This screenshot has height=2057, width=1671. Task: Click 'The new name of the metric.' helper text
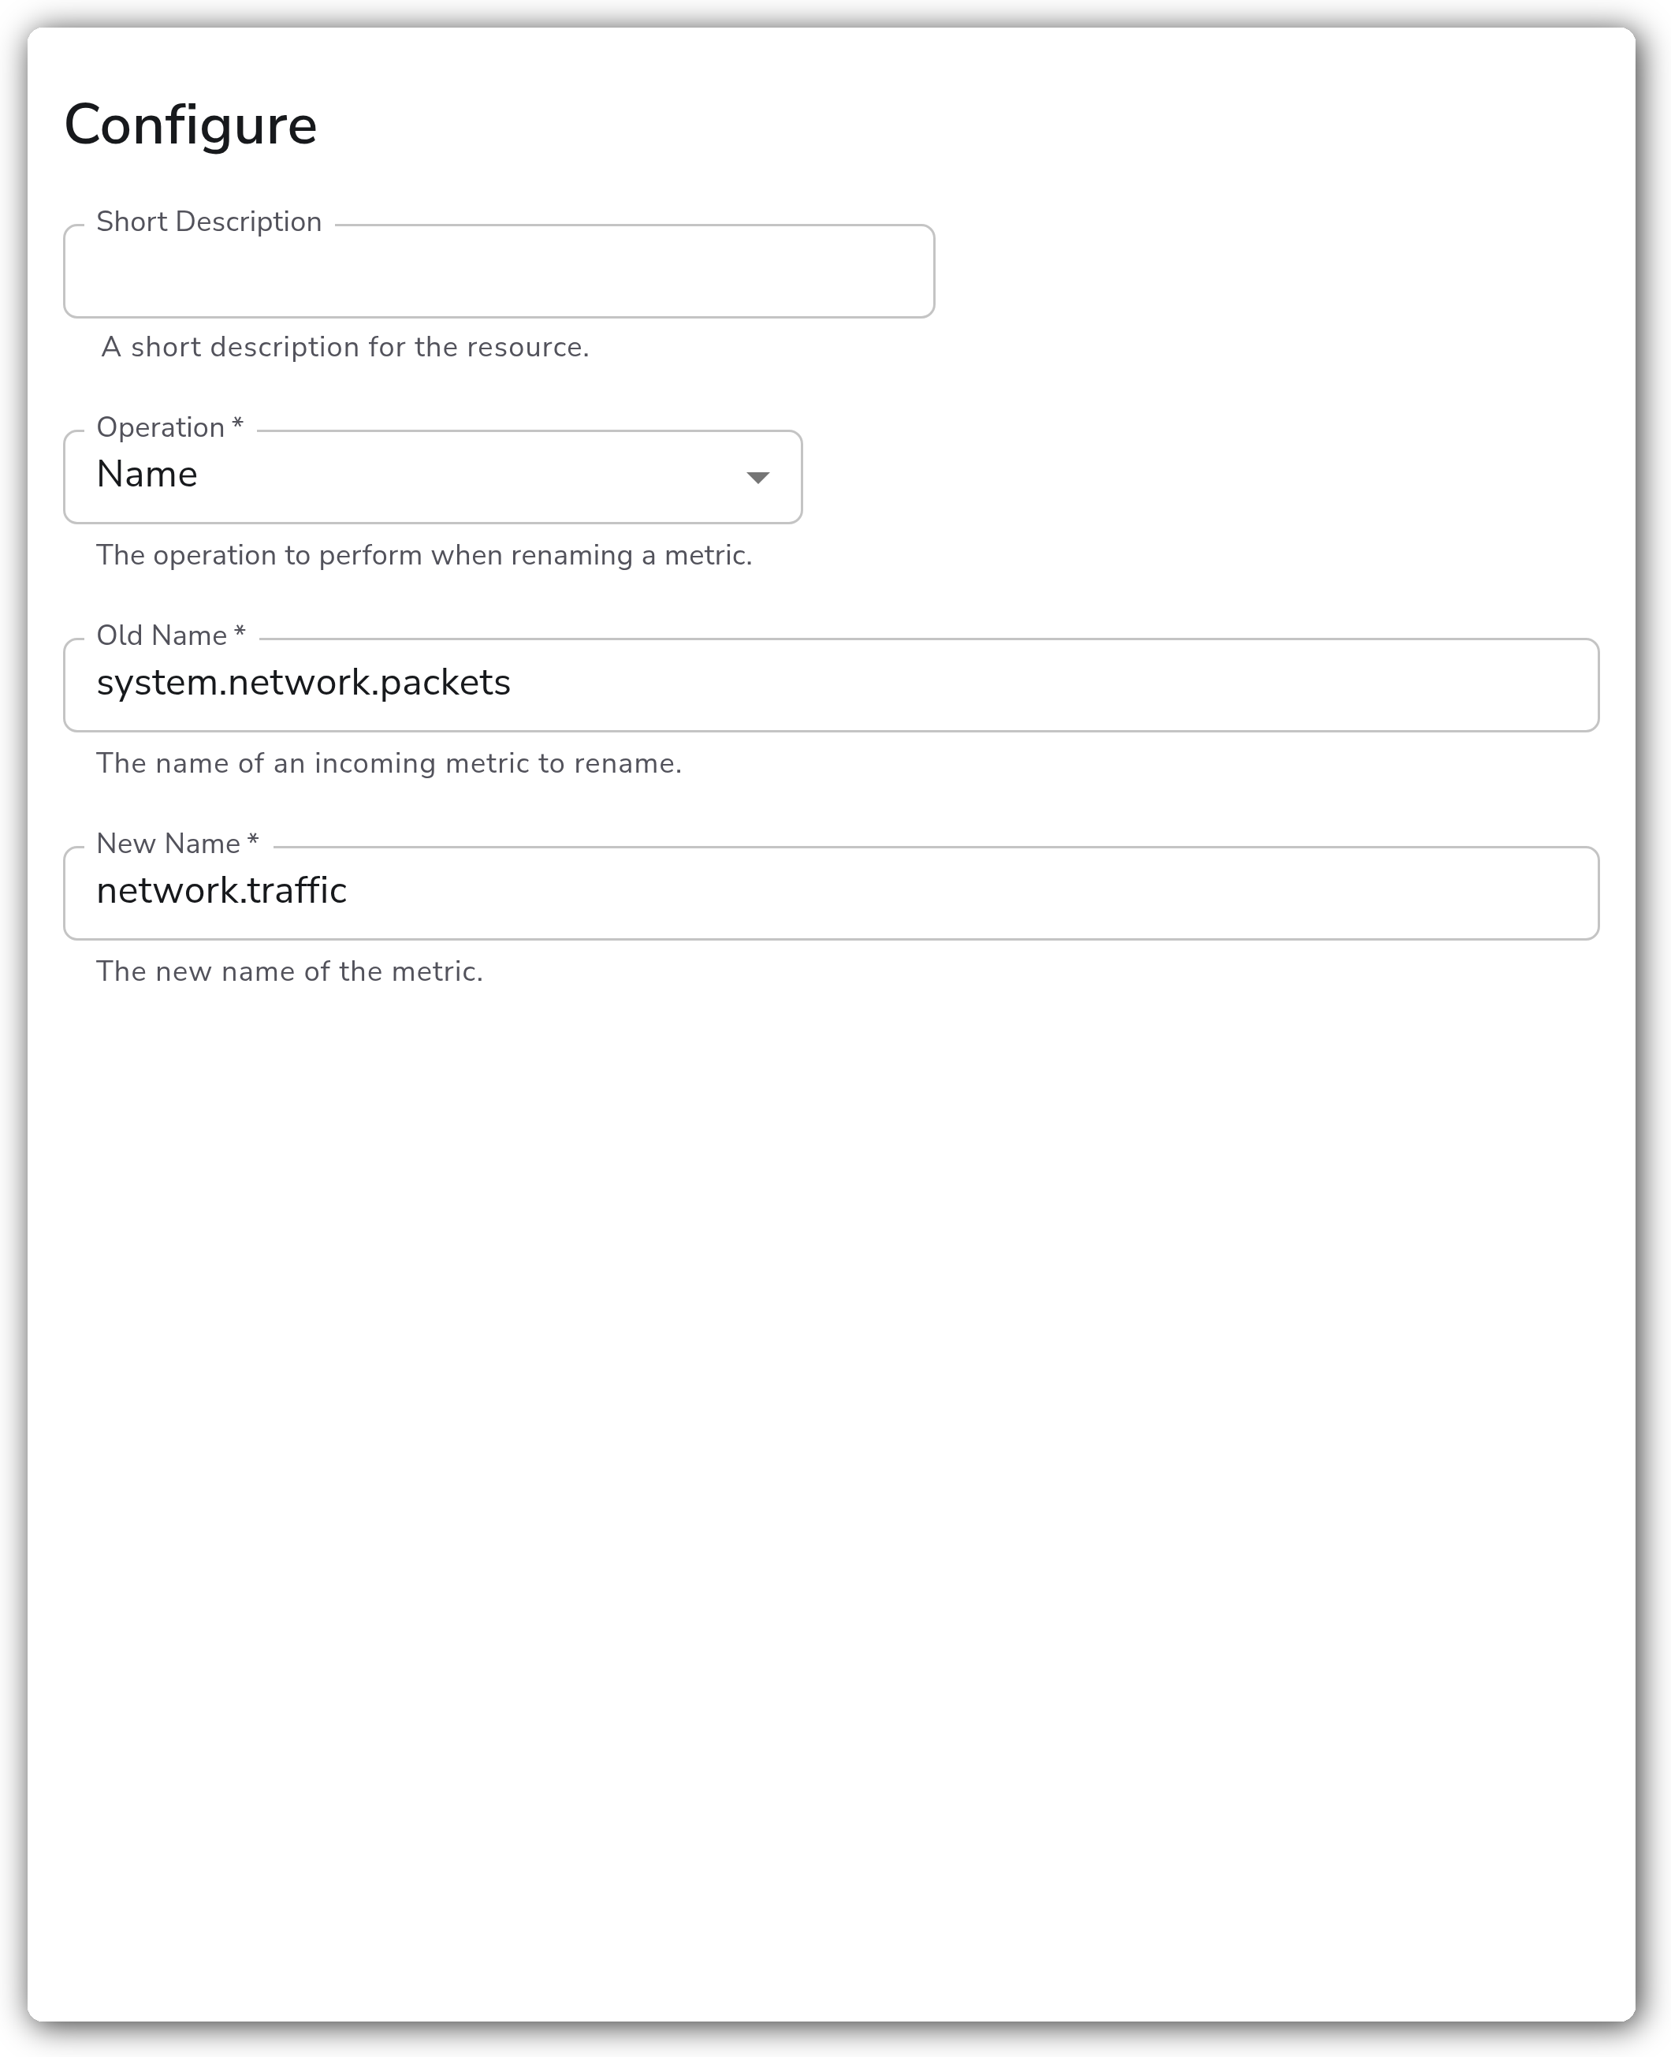(290, 971)
